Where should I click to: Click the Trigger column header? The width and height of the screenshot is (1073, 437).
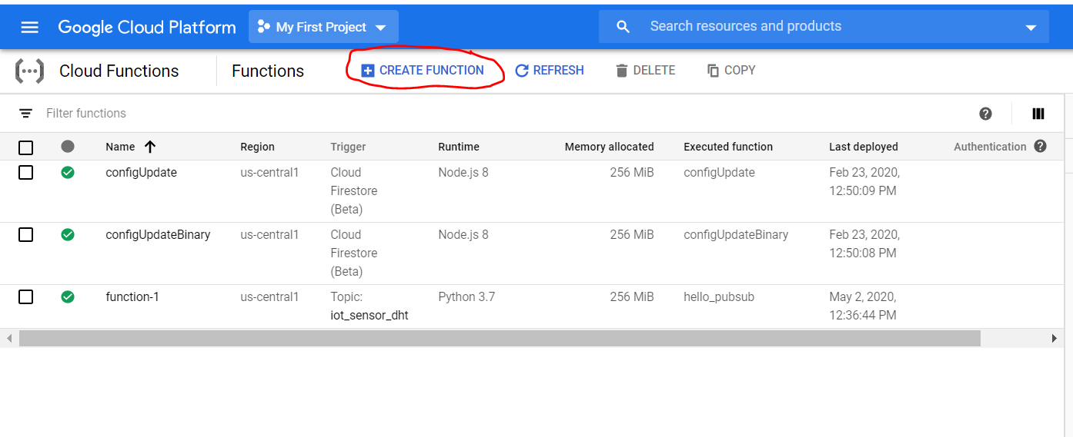[x=348, y=147]
